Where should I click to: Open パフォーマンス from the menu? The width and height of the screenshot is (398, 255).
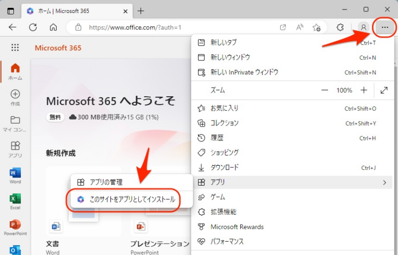tap(292, 242)
